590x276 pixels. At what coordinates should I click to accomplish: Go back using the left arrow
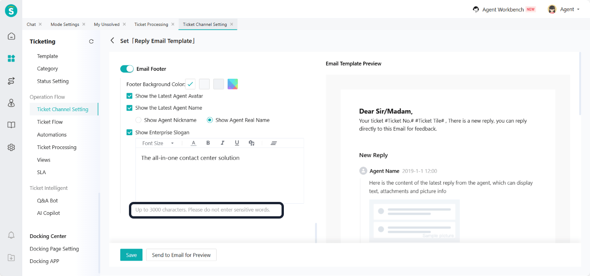[x=112, y=41]
